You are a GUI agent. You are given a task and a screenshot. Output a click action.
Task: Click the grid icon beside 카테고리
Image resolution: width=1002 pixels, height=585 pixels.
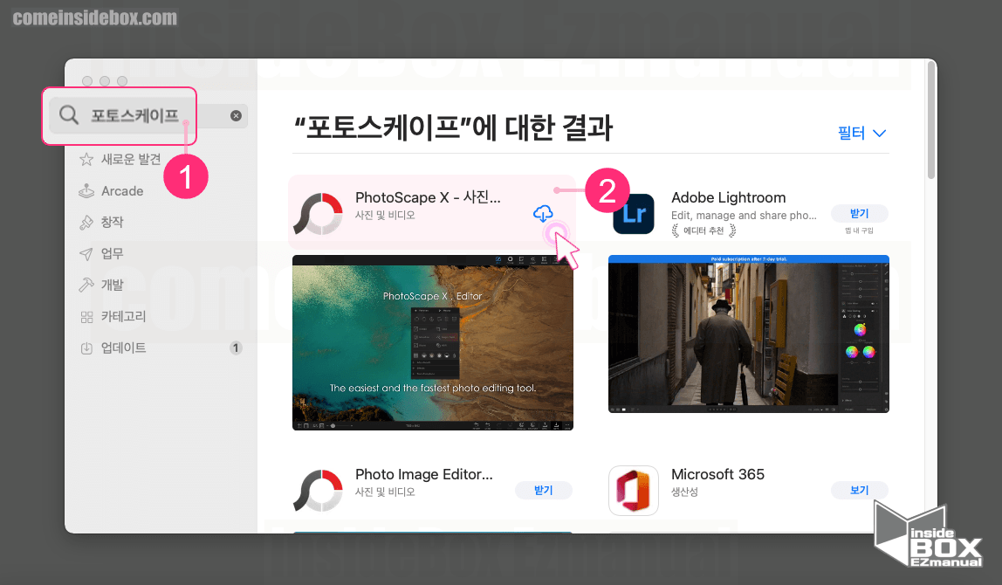click(86, 316)
